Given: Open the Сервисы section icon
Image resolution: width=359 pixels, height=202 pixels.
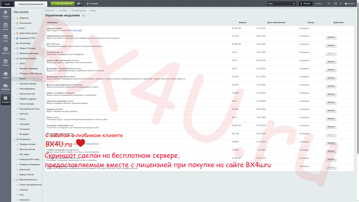Looking at the screenshot, I should (6, 75).
